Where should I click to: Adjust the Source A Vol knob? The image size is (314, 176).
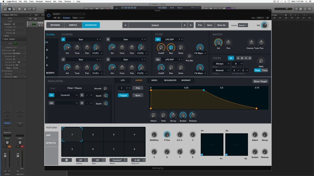[67, 48]
